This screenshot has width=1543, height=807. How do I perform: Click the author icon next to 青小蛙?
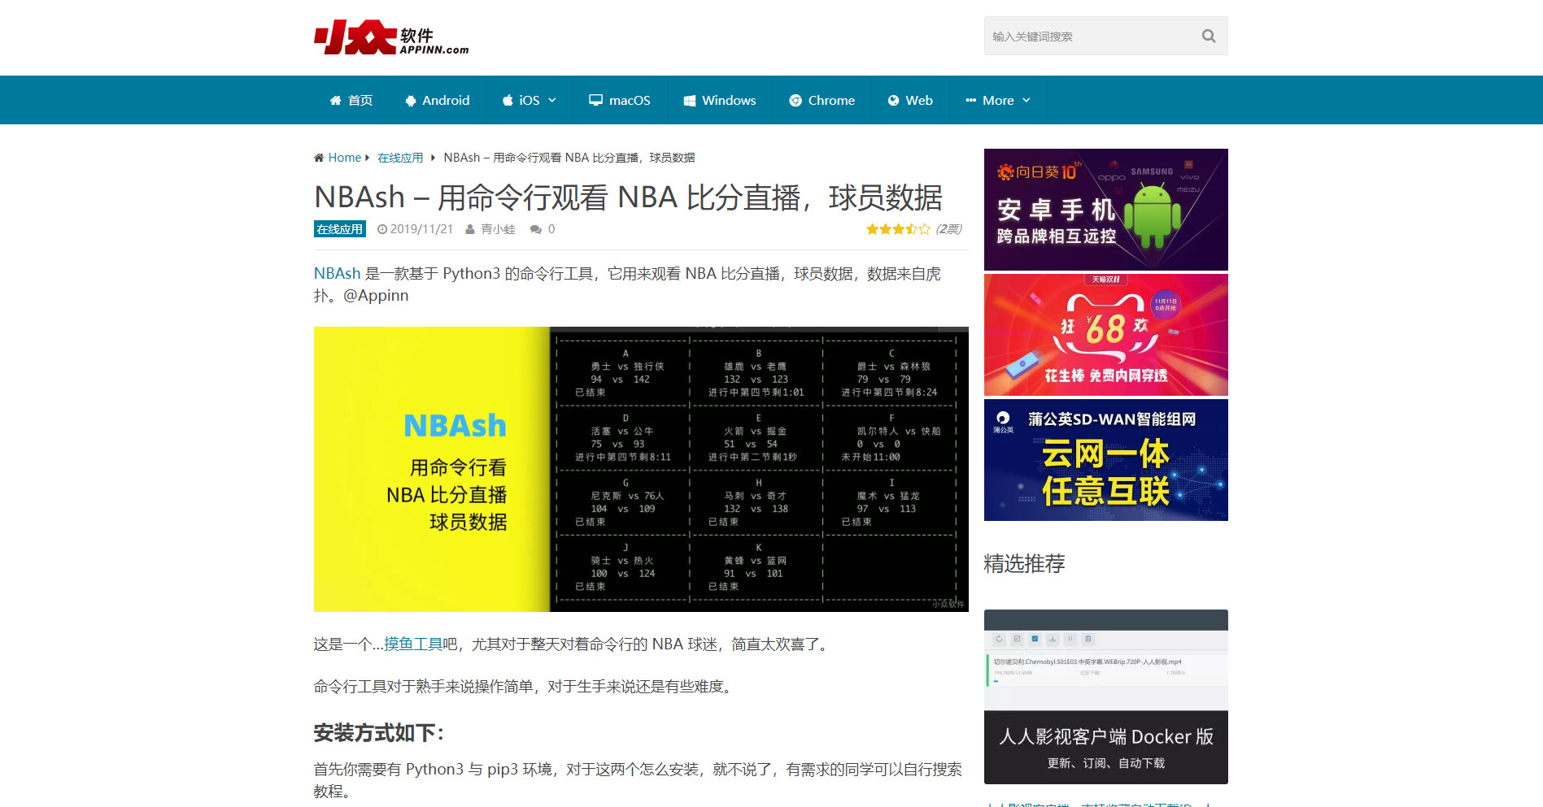click(468, 229)
